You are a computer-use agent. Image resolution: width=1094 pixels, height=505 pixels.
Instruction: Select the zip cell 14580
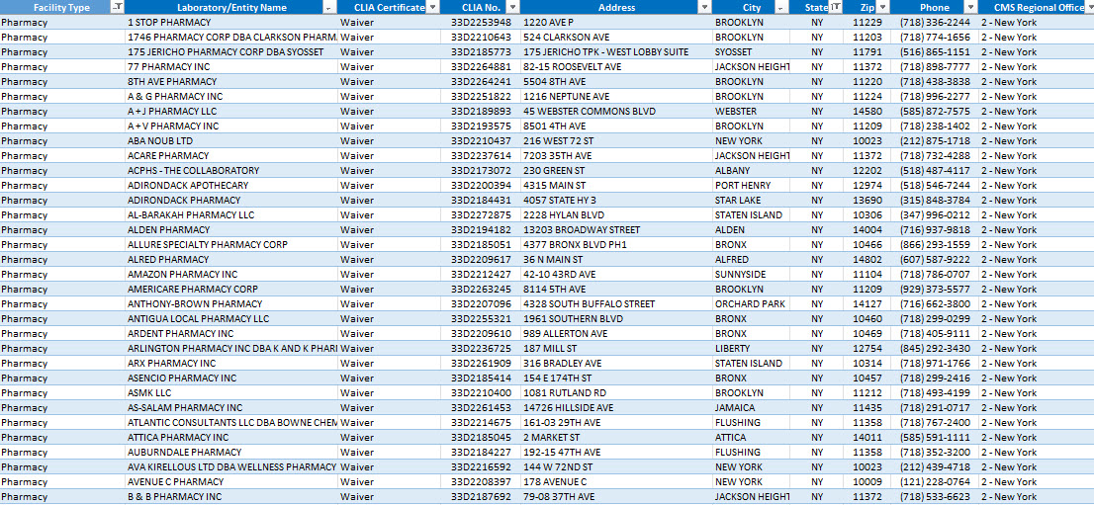point(867,112)
